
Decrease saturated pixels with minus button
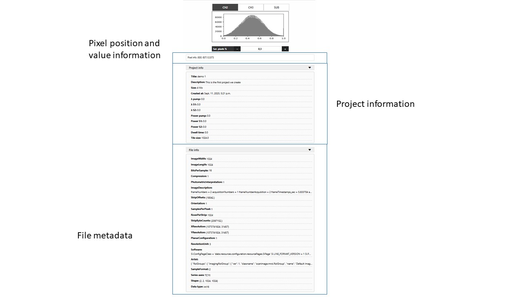[x=237, y=49]
